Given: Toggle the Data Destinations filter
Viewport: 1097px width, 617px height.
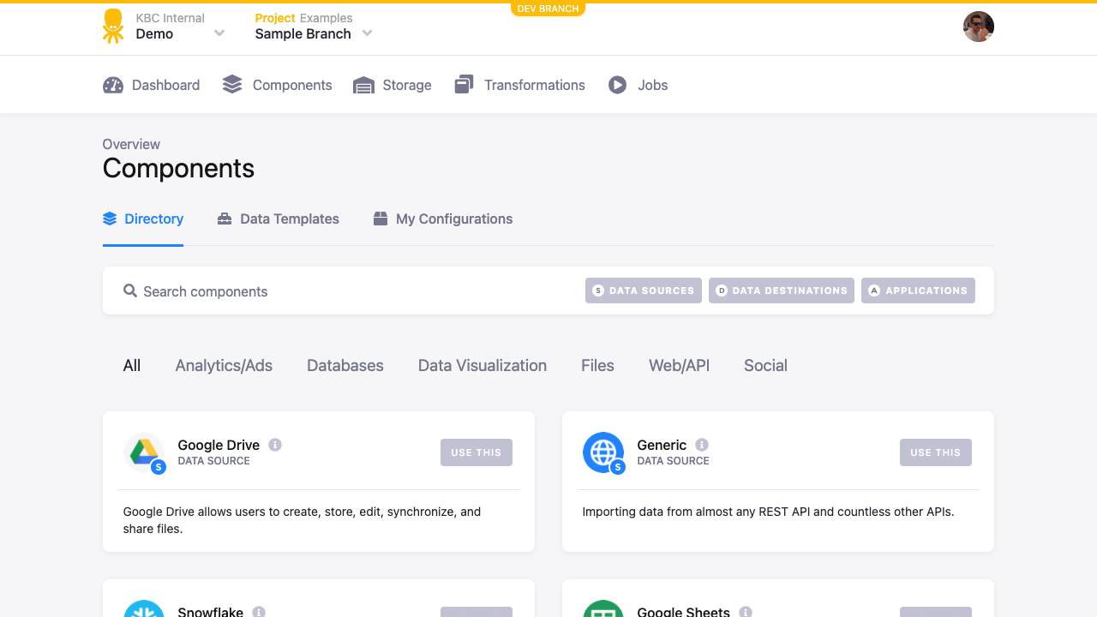Looking at the screenshot, I should (782, 291).
